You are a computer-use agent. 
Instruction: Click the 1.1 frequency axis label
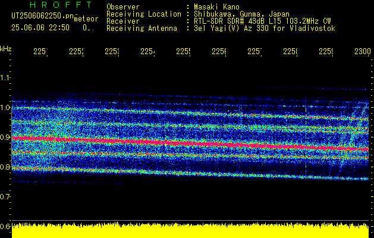point(5,78)
